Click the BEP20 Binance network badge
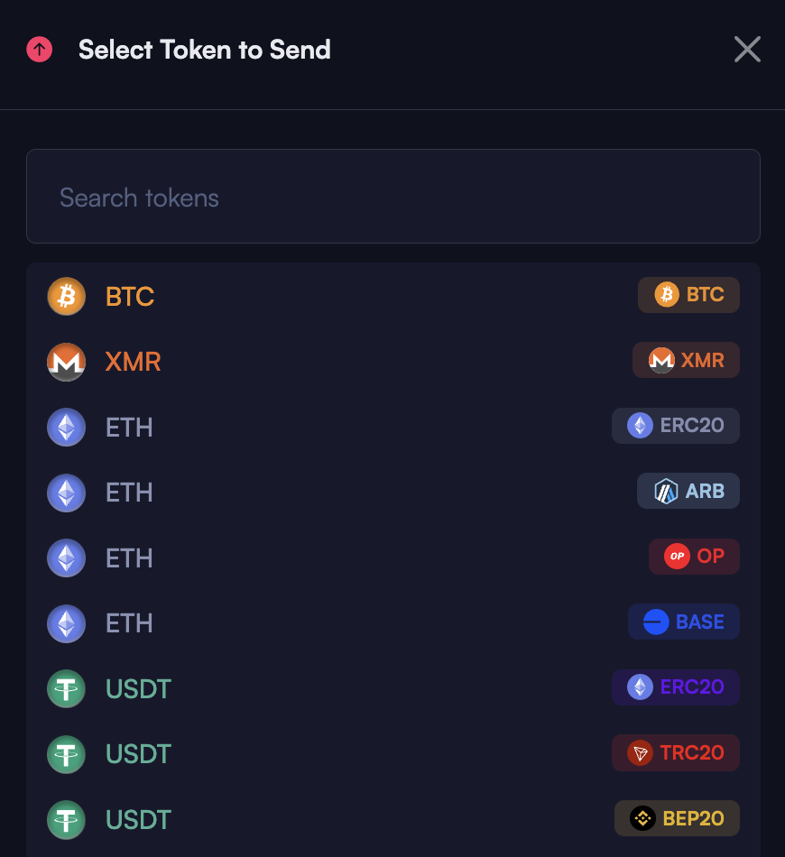 (677, 818)
